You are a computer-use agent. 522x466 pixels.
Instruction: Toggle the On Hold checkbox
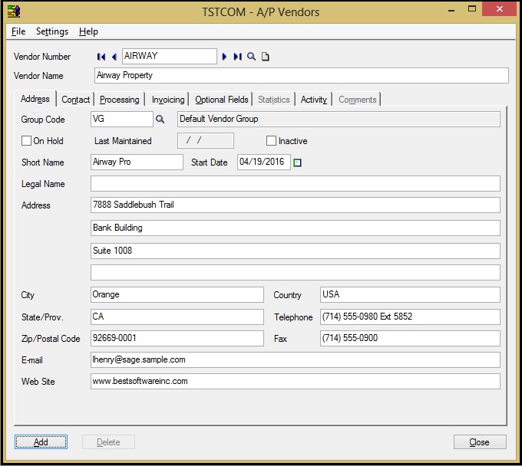click(26, 140)
